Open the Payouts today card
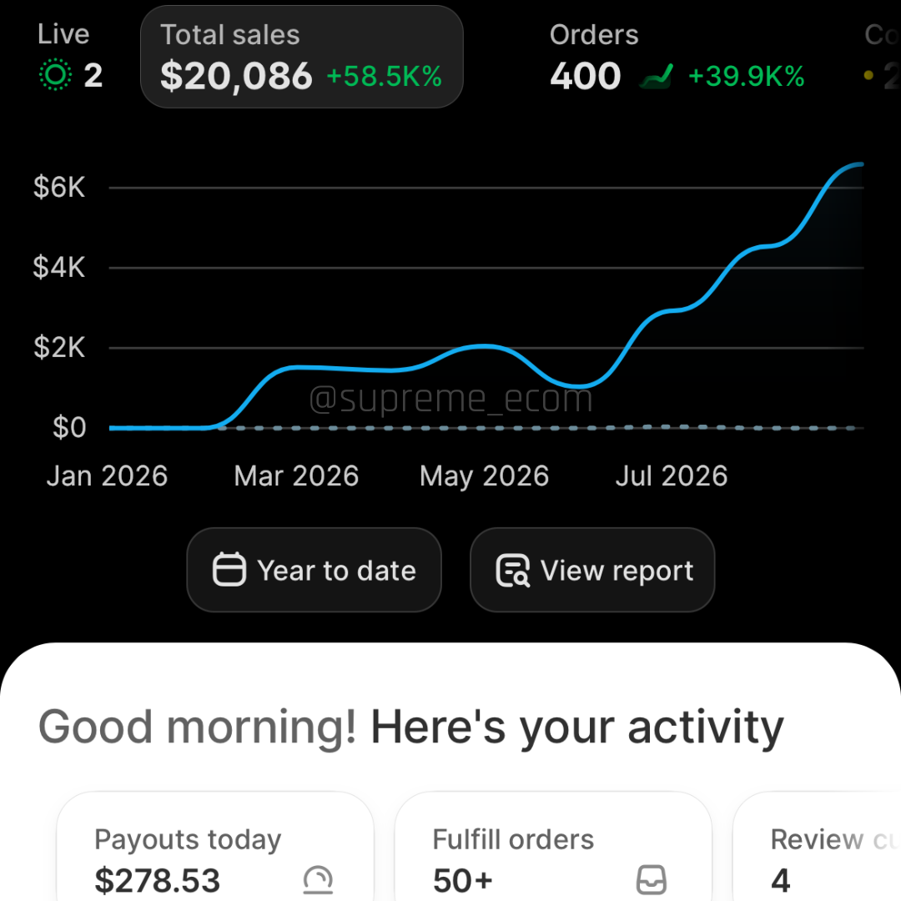The image size is (901, 901). coord(215,847)
